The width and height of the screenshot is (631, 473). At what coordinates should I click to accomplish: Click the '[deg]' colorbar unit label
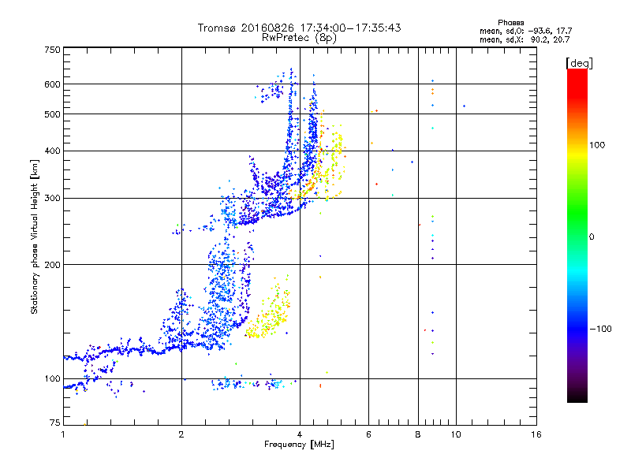coord(579,64)
